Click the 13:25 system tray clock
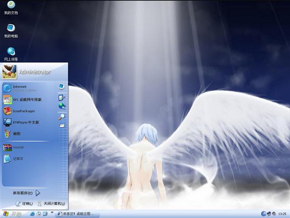 point(282,213)
